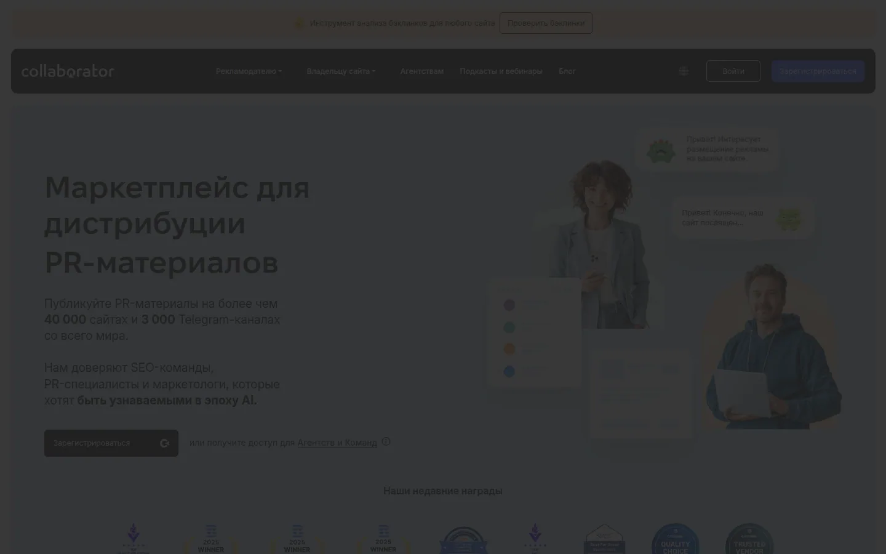Viewport: 886px width, 554px height.
Task: Click the text "Наши недавние награды"
Action: click(x=443, y=491)
